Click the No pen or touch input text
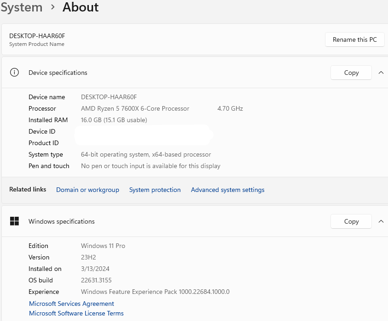Viewport: 388px width, 321px height. [x=151, y=166]
